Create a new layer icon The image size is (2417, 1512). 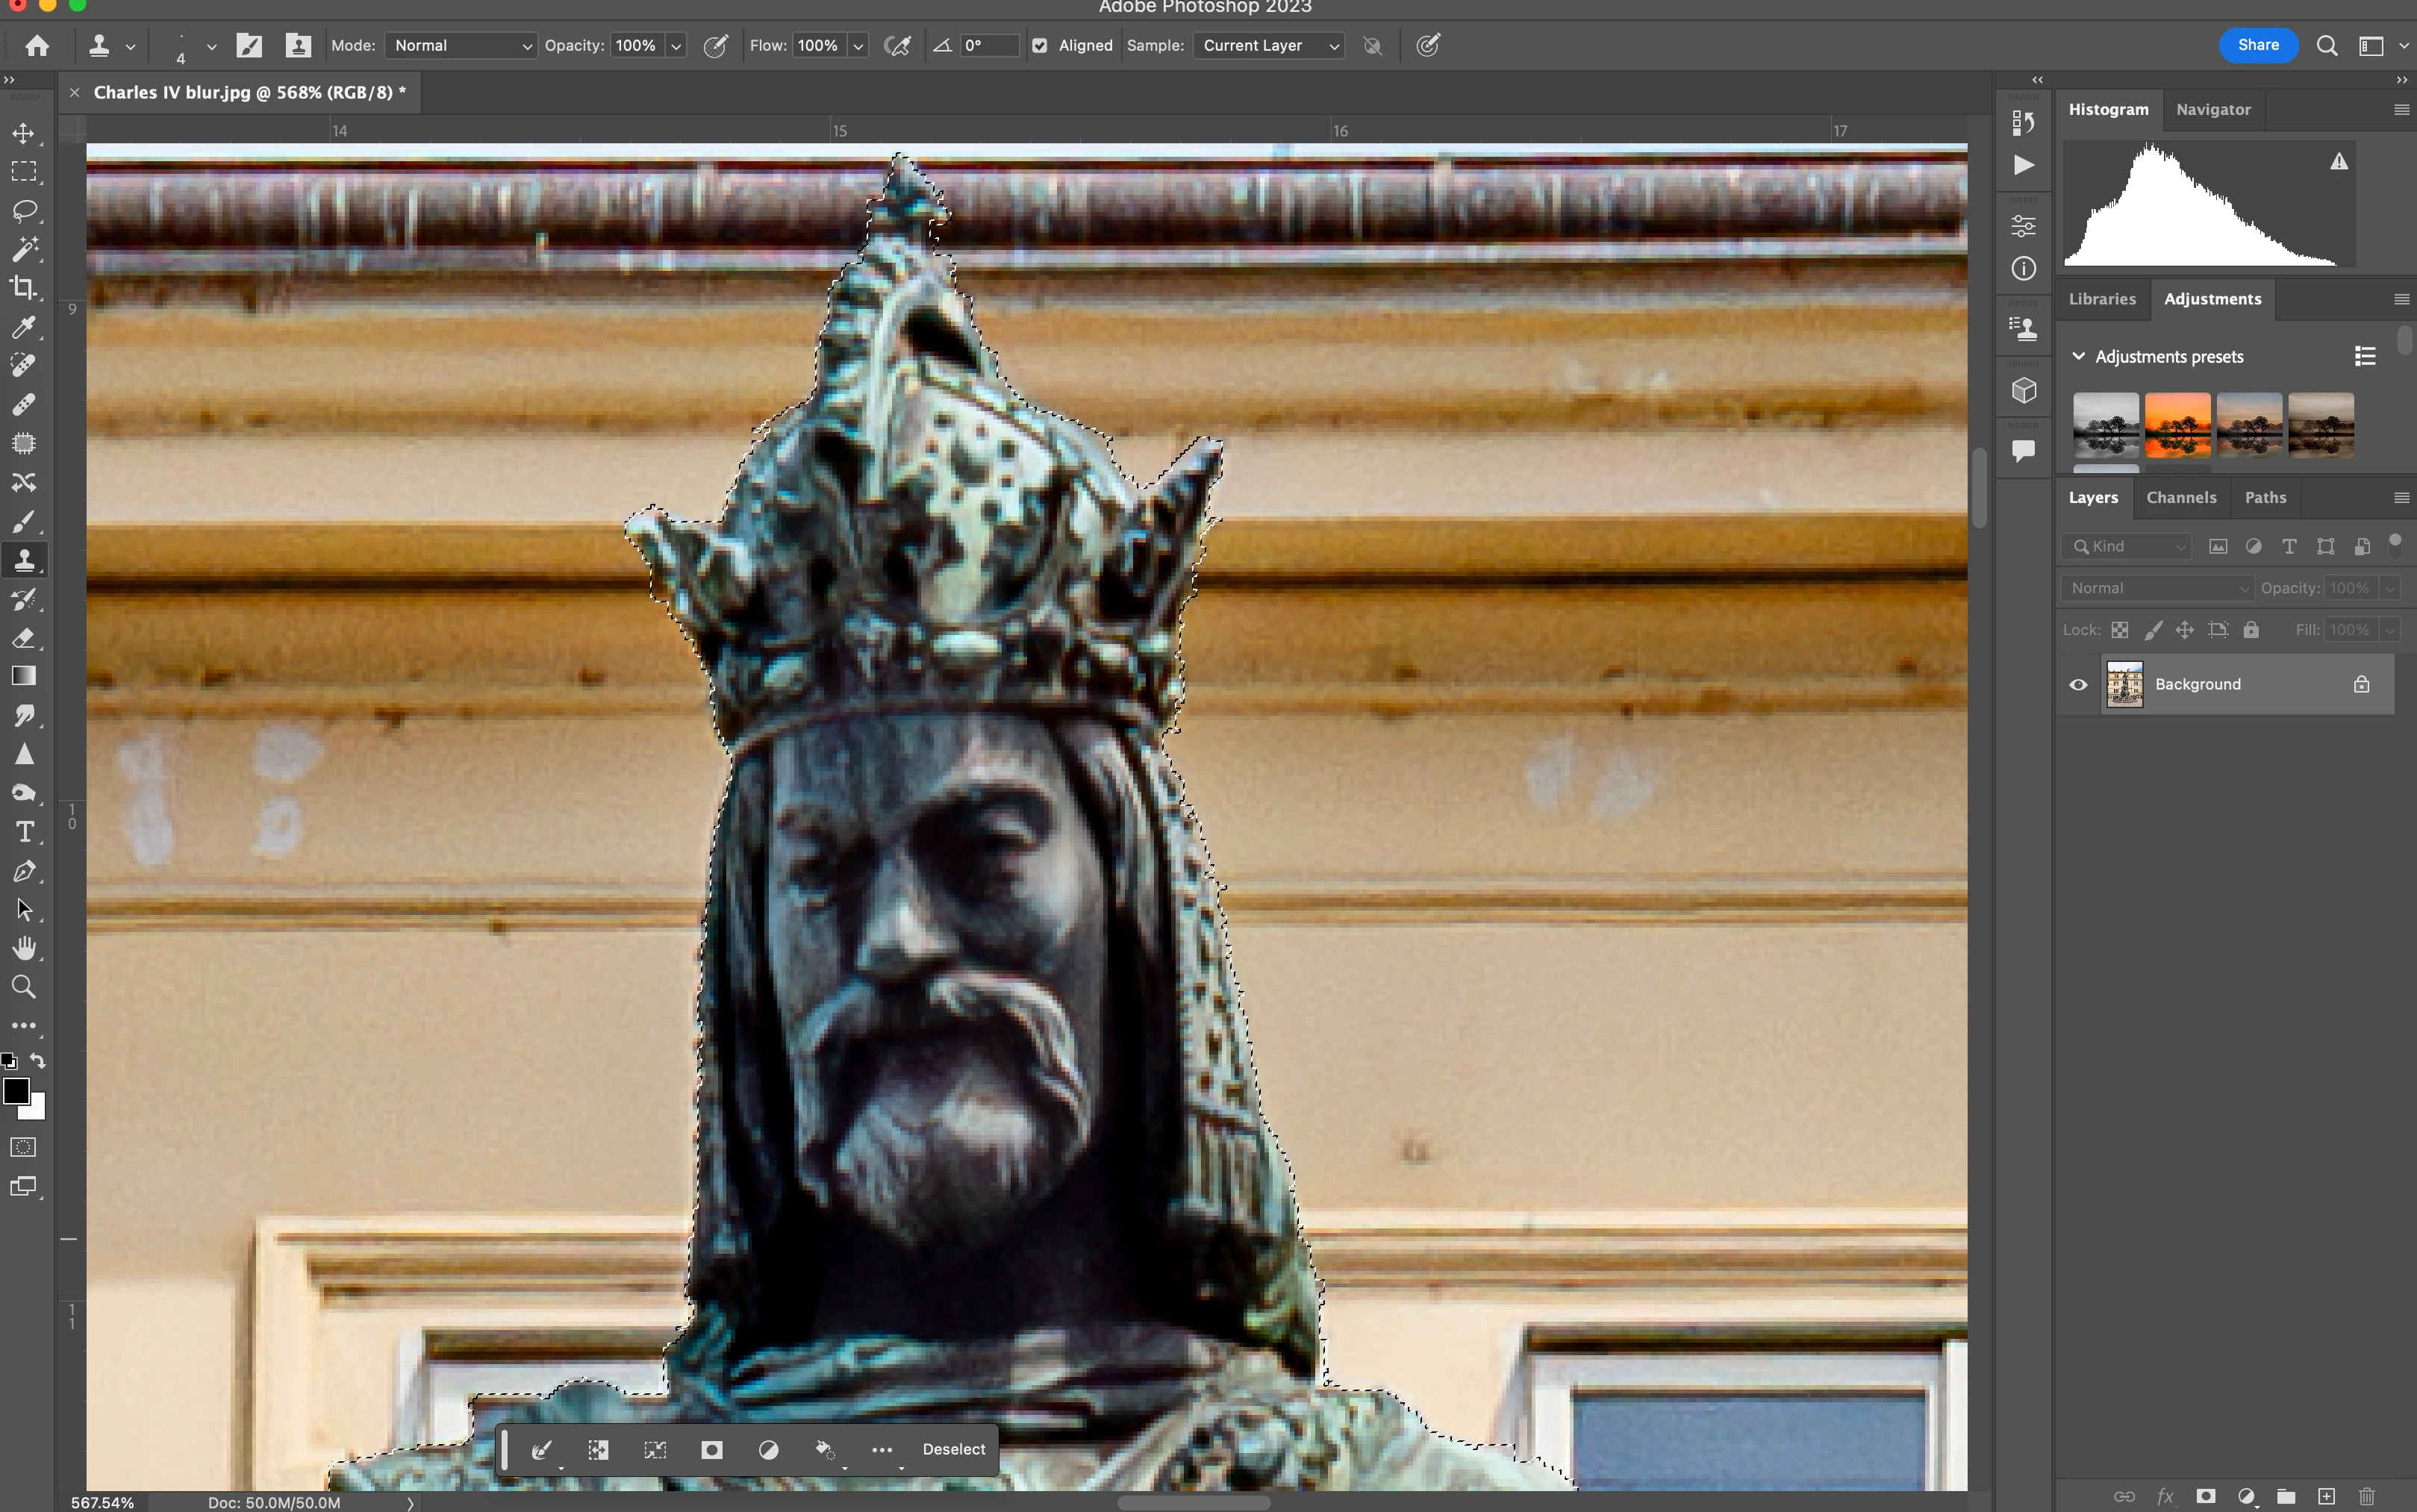tap(2327, 1496)
